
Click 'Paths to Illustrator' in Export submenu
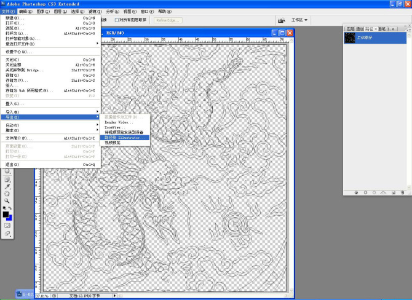122,138
